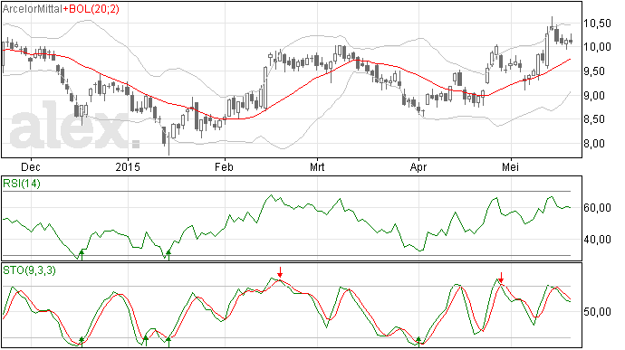Select the RSI(14) indicator label

(22, 184)
